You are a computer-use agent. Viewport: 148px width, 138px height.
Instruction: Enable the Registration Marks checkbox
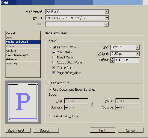[x=54, y=63]
